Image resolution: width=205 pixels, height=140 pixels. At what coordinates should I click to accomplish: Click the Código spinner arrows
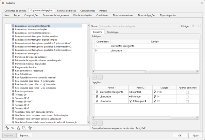coord(198,26)
